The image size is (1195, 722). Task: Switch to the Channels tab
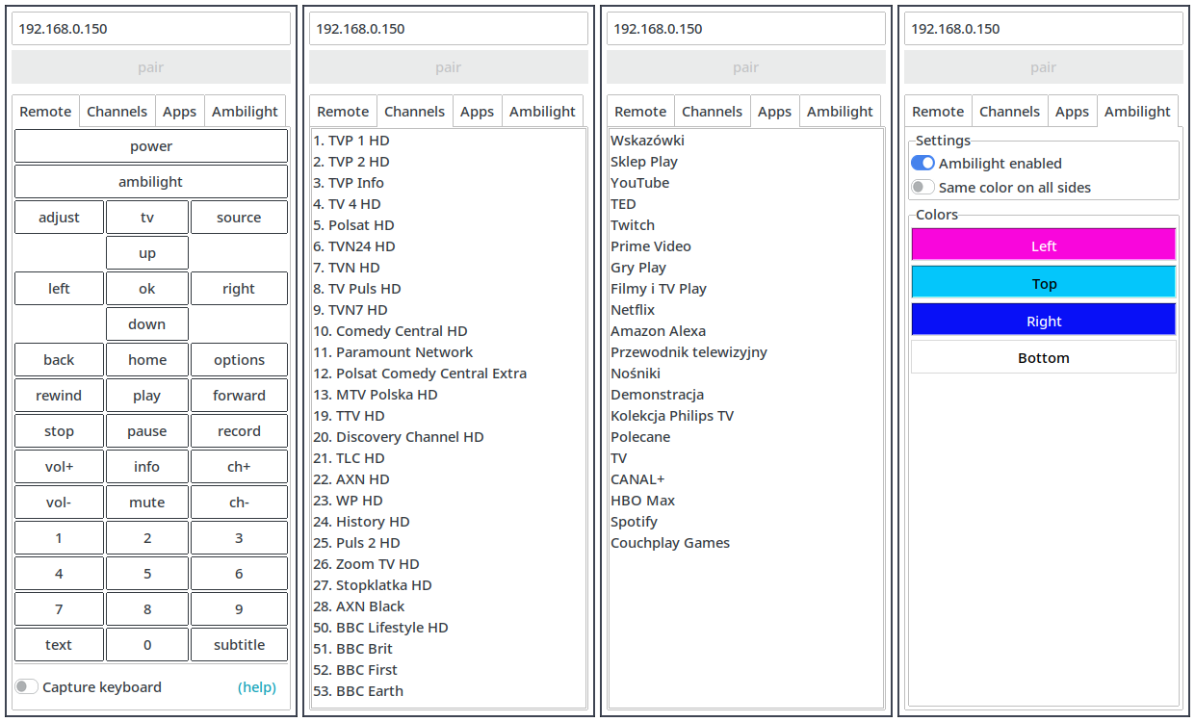coord(117,111)
